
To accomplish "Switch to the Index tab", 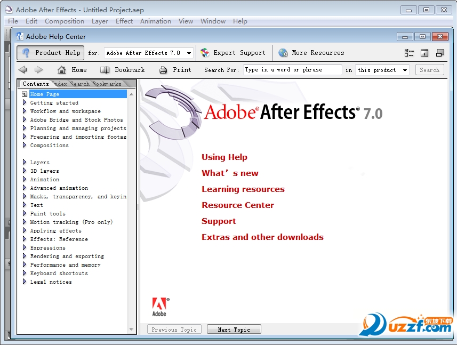I will pos(60,84).
